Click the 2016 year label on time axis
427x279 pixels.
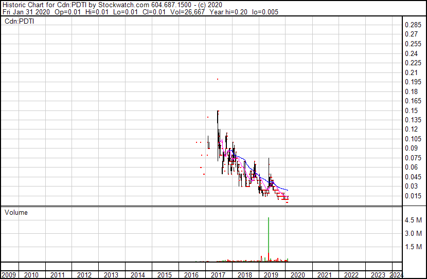pos(191,275)
